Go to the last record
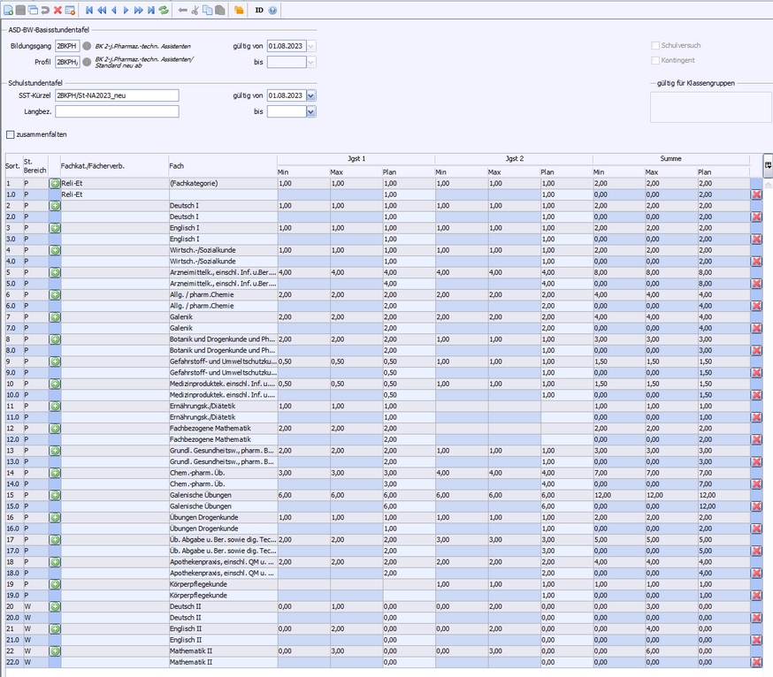This screenshot has height=677, width=773. (151, 10)
